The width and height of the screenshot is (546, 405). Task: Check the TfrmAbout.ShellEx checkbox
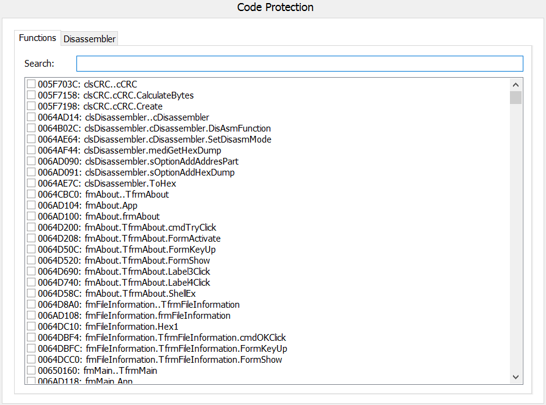[x=31, y=294]
